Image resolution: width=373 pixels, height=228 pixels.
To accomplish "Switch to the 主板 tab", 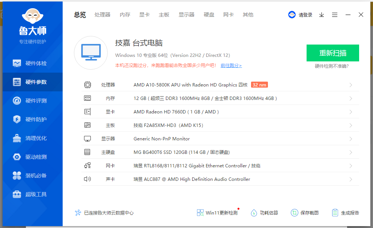I will click(x=164, y=15).
